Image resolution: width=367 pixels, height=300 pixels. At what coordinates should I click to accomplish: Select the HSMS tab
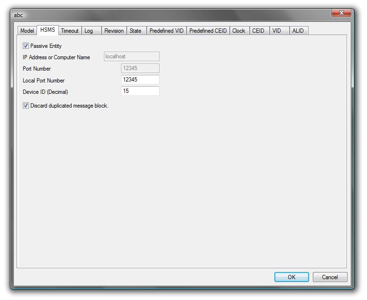point(47,30)
